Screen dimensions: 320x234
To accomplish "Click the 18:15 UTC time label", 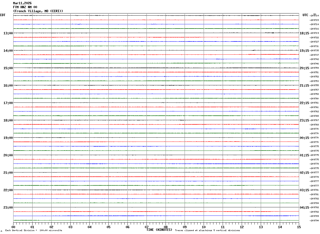I will (x=304, y=33).
